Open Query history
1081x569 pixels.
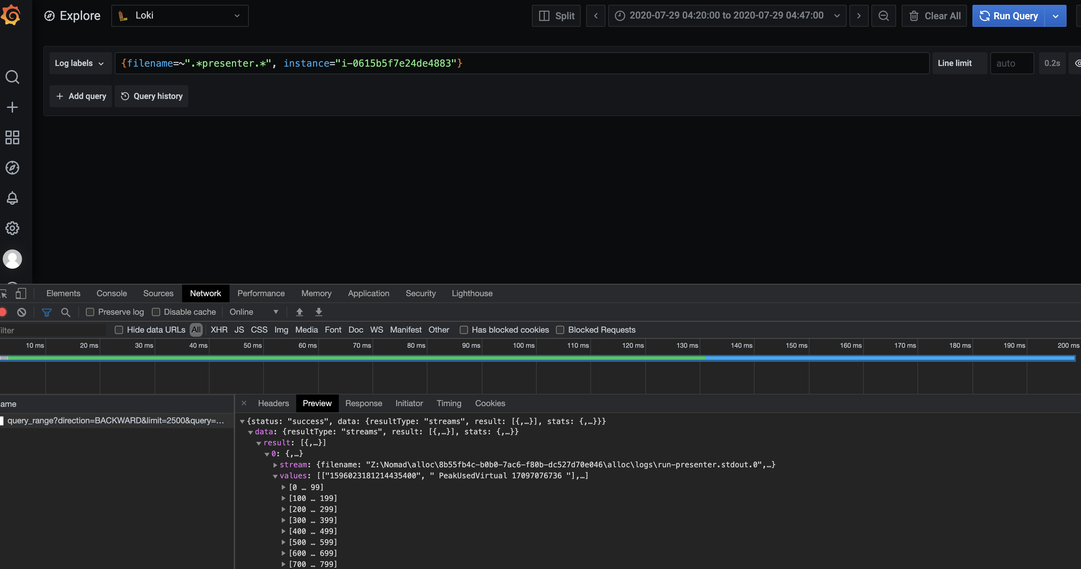tap(152, 96)
